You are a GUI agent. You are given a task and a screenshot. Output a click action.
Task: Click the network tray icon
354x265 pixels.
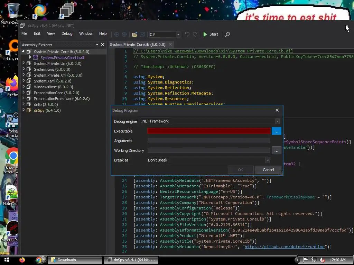[x=314, y=260]
